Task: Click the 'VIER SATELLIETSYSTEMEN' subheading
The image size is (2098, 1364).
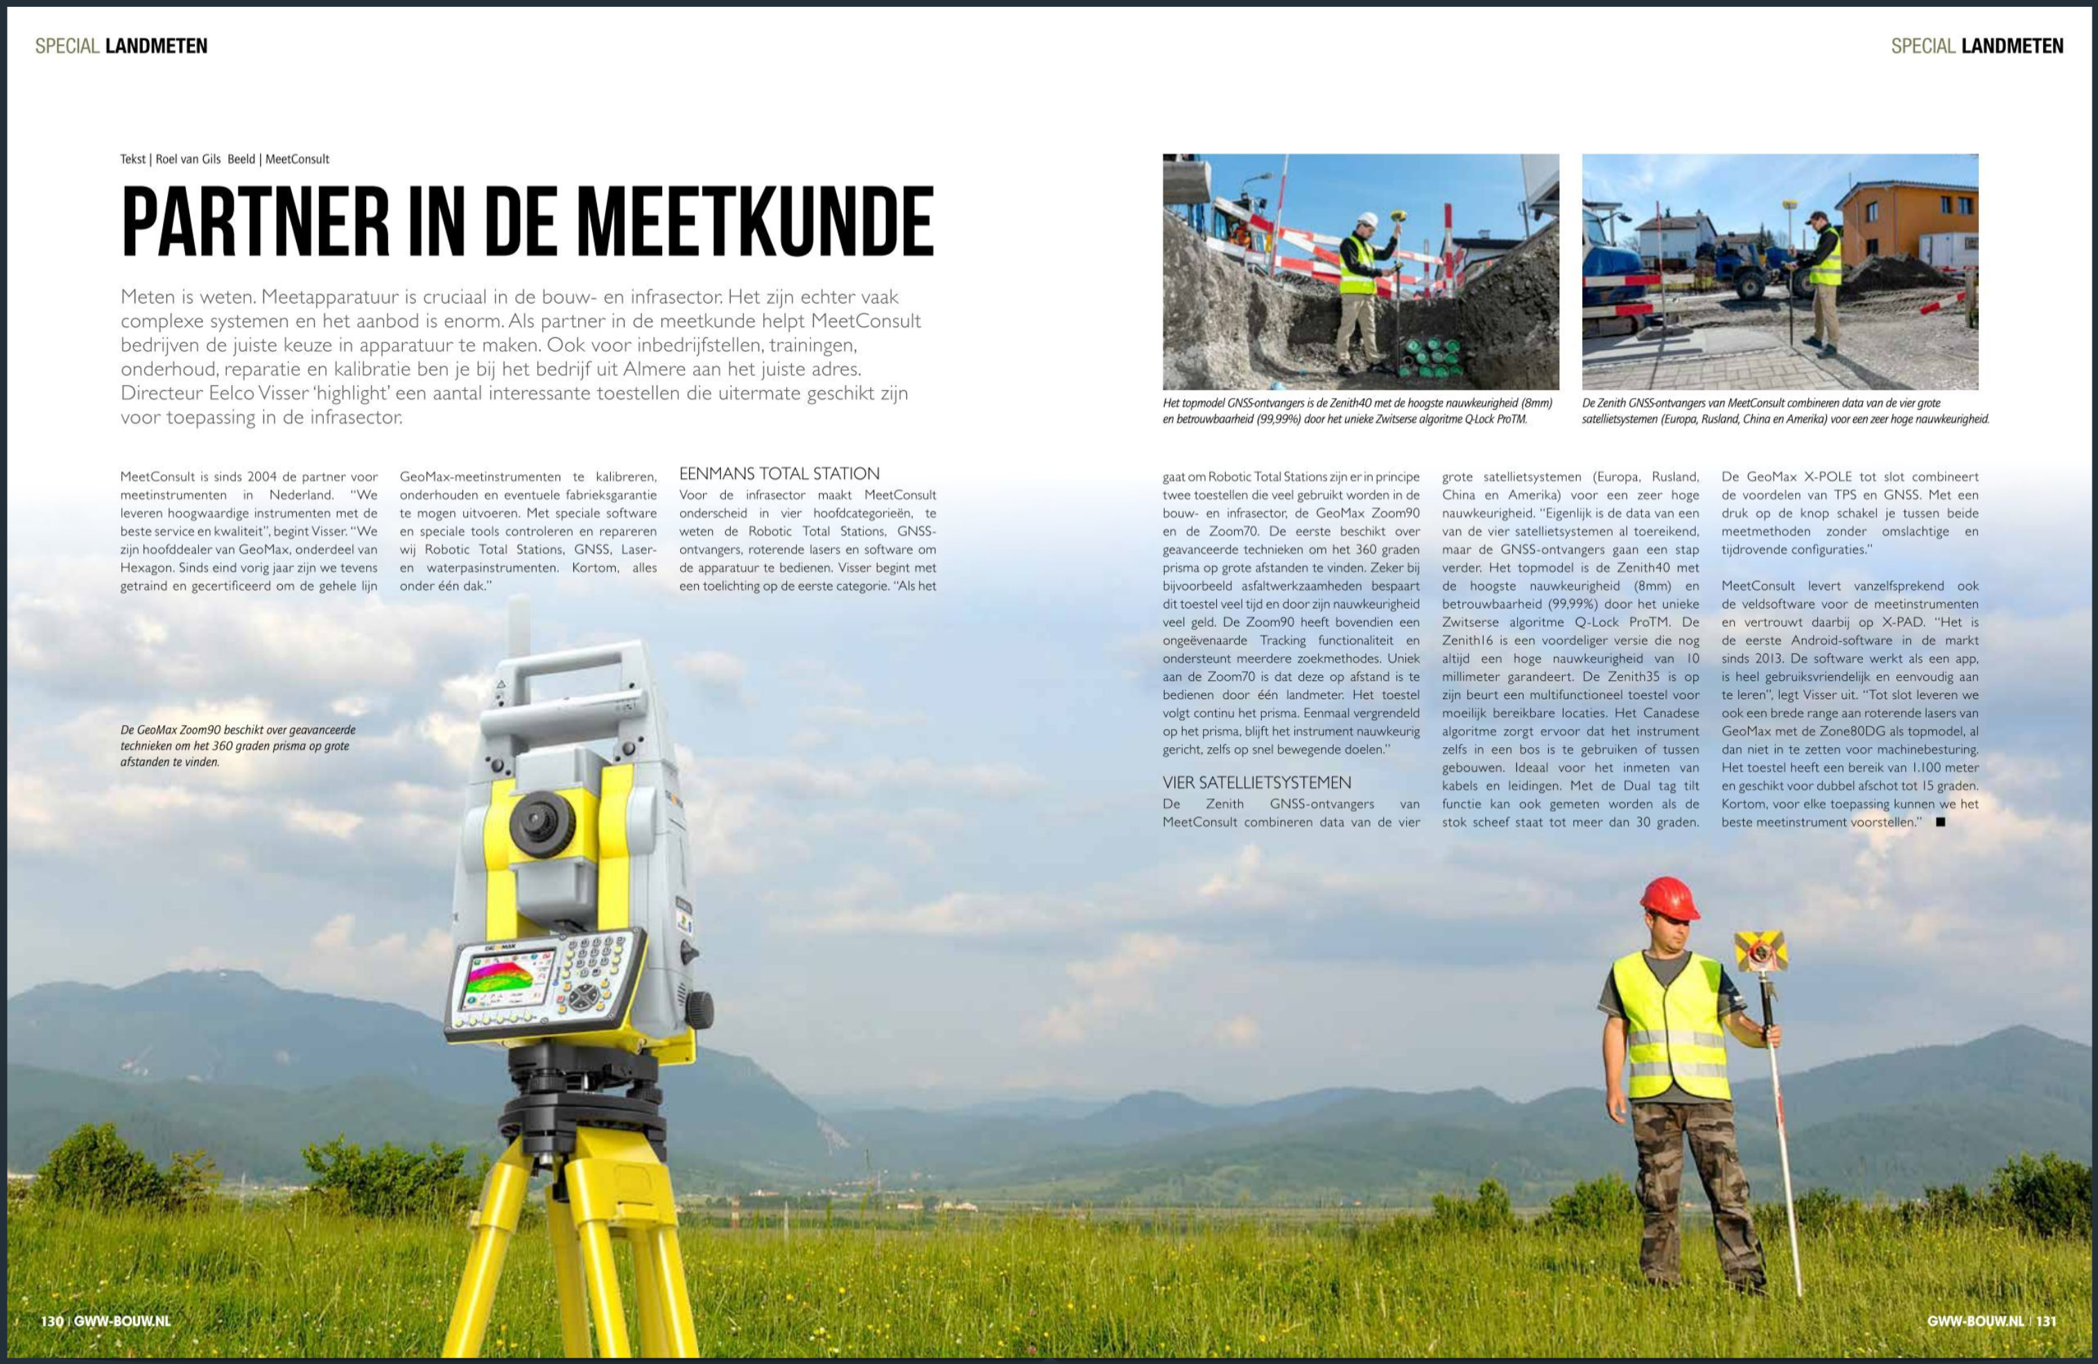Action: coord(1256,782)
